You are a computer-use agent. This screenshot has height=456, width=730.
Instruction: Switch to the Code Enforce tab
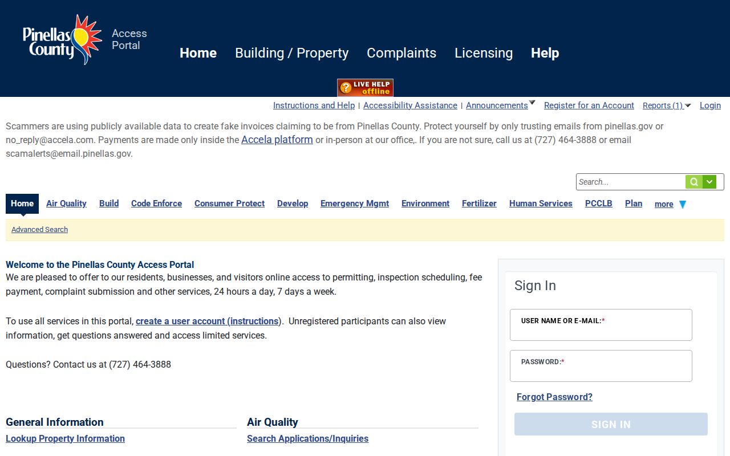(x=156, y=203)
